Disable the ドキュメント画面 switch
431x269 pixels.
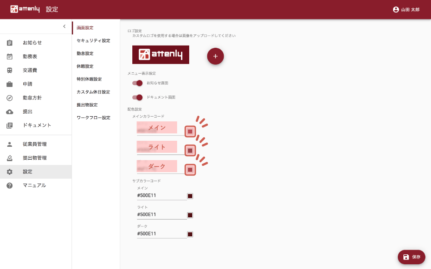coord(137,97)
